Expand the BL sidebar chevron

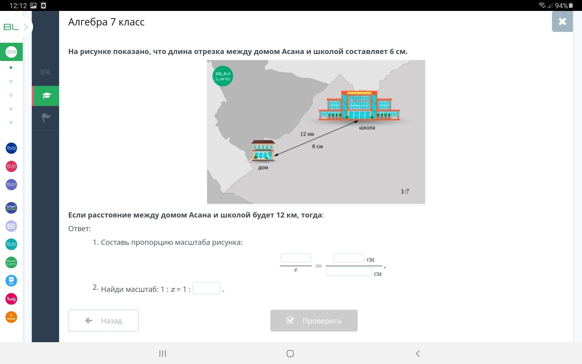(26, 27)
